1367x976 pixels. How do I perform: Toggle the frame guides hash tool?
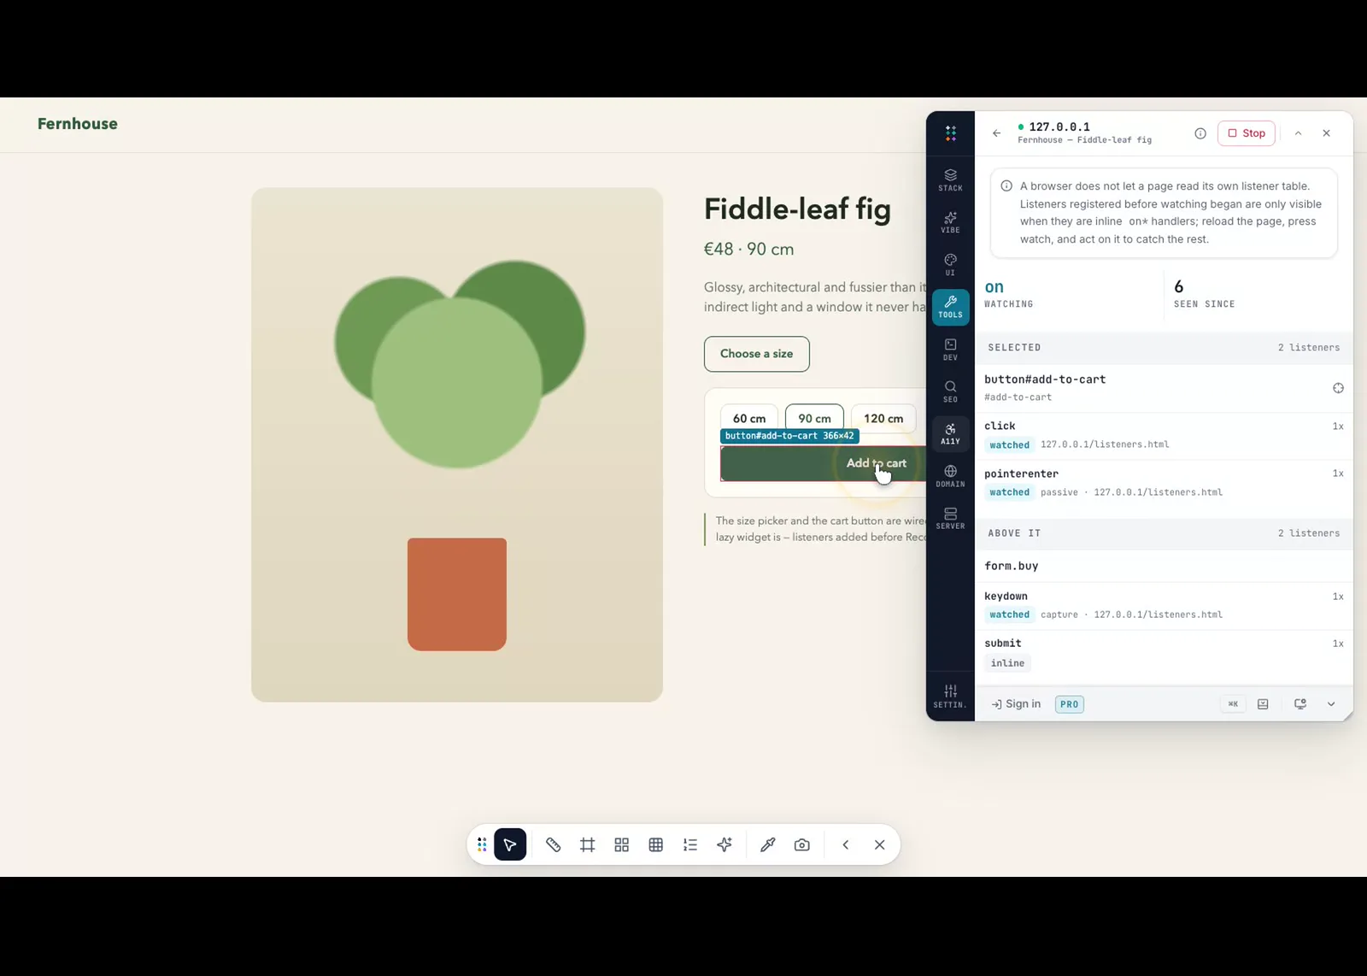[588, 844]
